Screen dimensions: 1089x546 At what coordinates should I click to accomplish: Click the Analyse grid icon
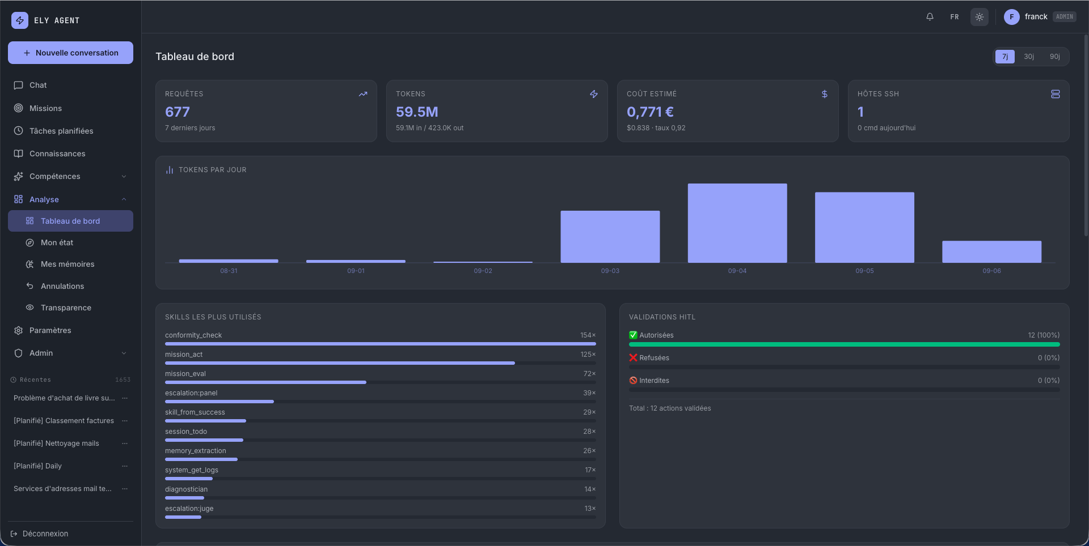coord(18,199)
